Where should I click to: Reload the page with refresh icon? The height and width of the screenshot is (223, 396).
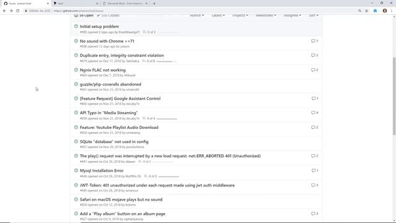[18, 11]
